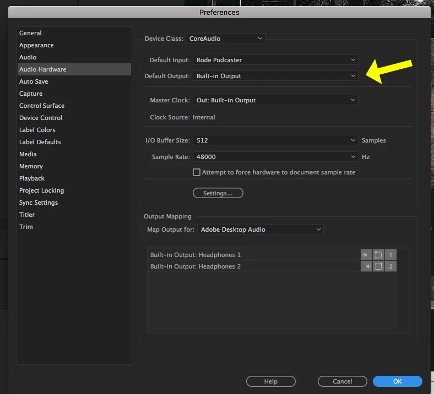Cancel the Preferences dialog
The width and height of the screenshot is (434, 394).
point(343,381)
